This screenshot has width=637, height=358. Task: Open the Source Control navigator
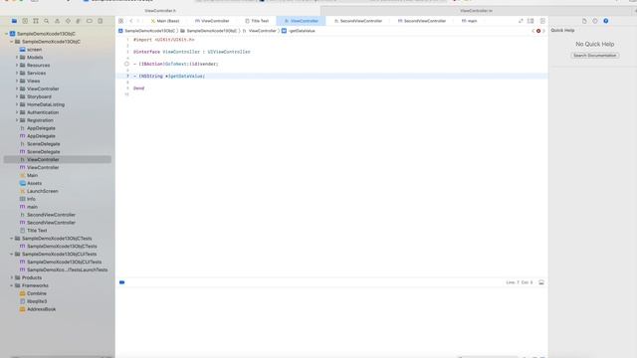click(x=25, y=21)
